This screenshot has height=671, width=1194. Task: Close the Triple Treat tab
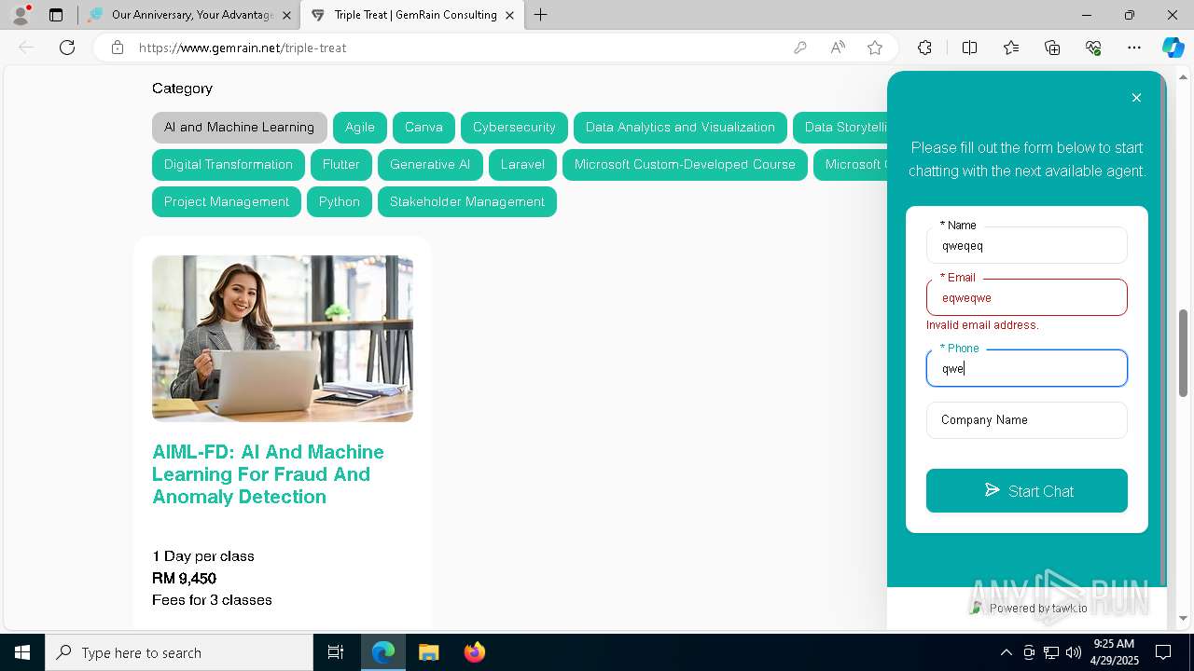pos(509,15)
